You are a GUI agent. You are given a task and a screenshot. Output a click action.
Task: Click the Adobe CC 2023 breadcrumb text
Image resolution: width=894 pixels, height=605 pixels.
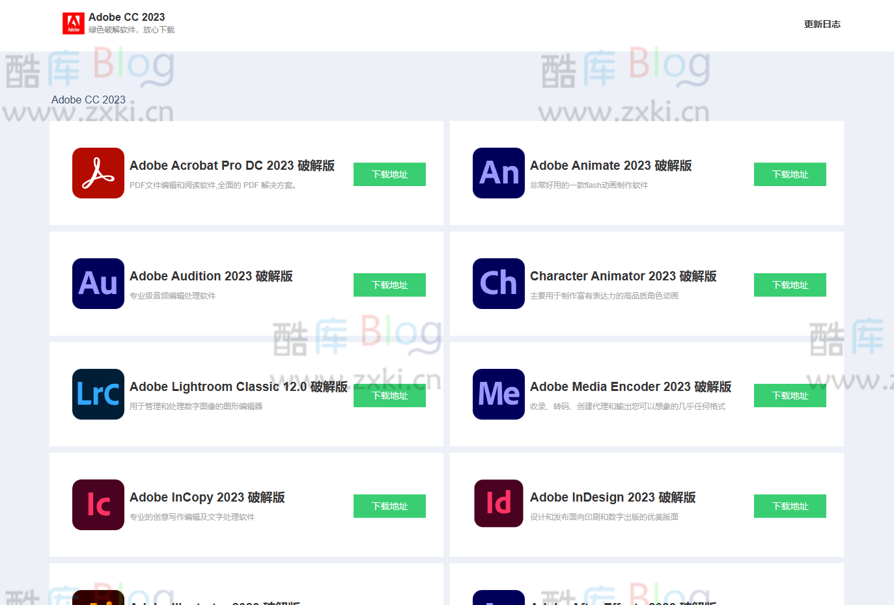pos(89,100)
